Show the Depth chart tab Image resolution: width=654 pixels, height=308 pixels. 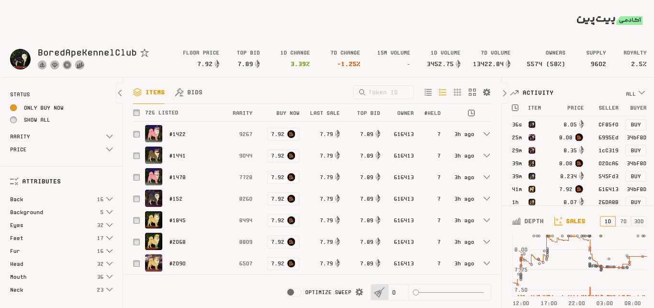tap(528, 221)
